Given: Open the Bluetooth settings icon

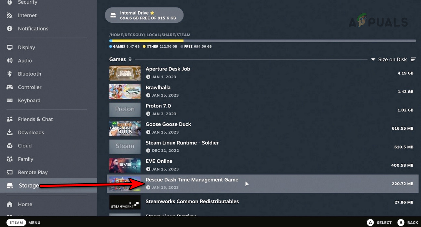Looking at the screenshot, I should click(x=9, y=74).
